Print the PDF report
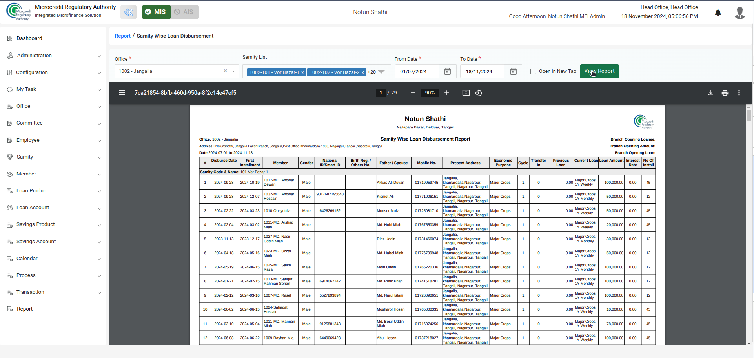This screenshot has height=358, width=754. [x=725, y=93]
